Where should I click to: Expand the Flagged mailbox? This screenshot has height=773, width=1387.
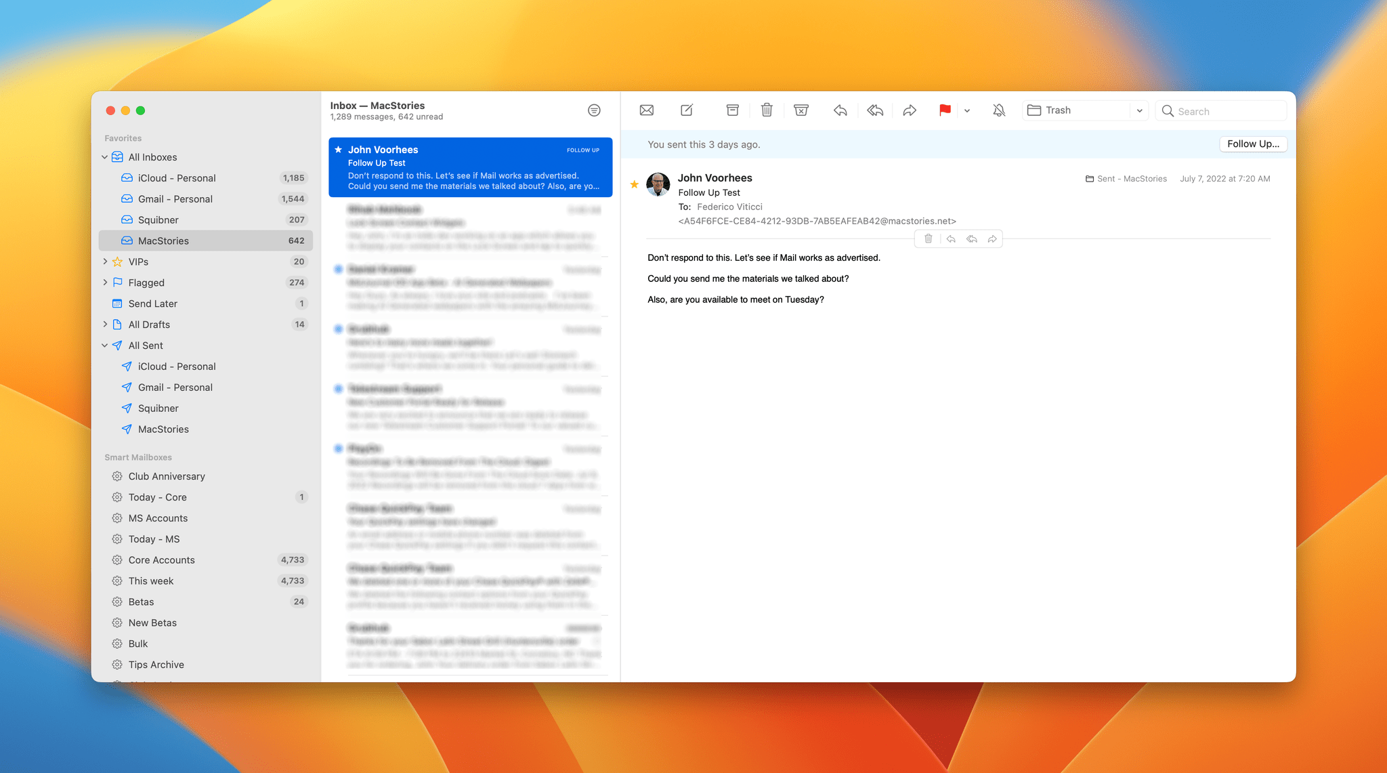105,283
